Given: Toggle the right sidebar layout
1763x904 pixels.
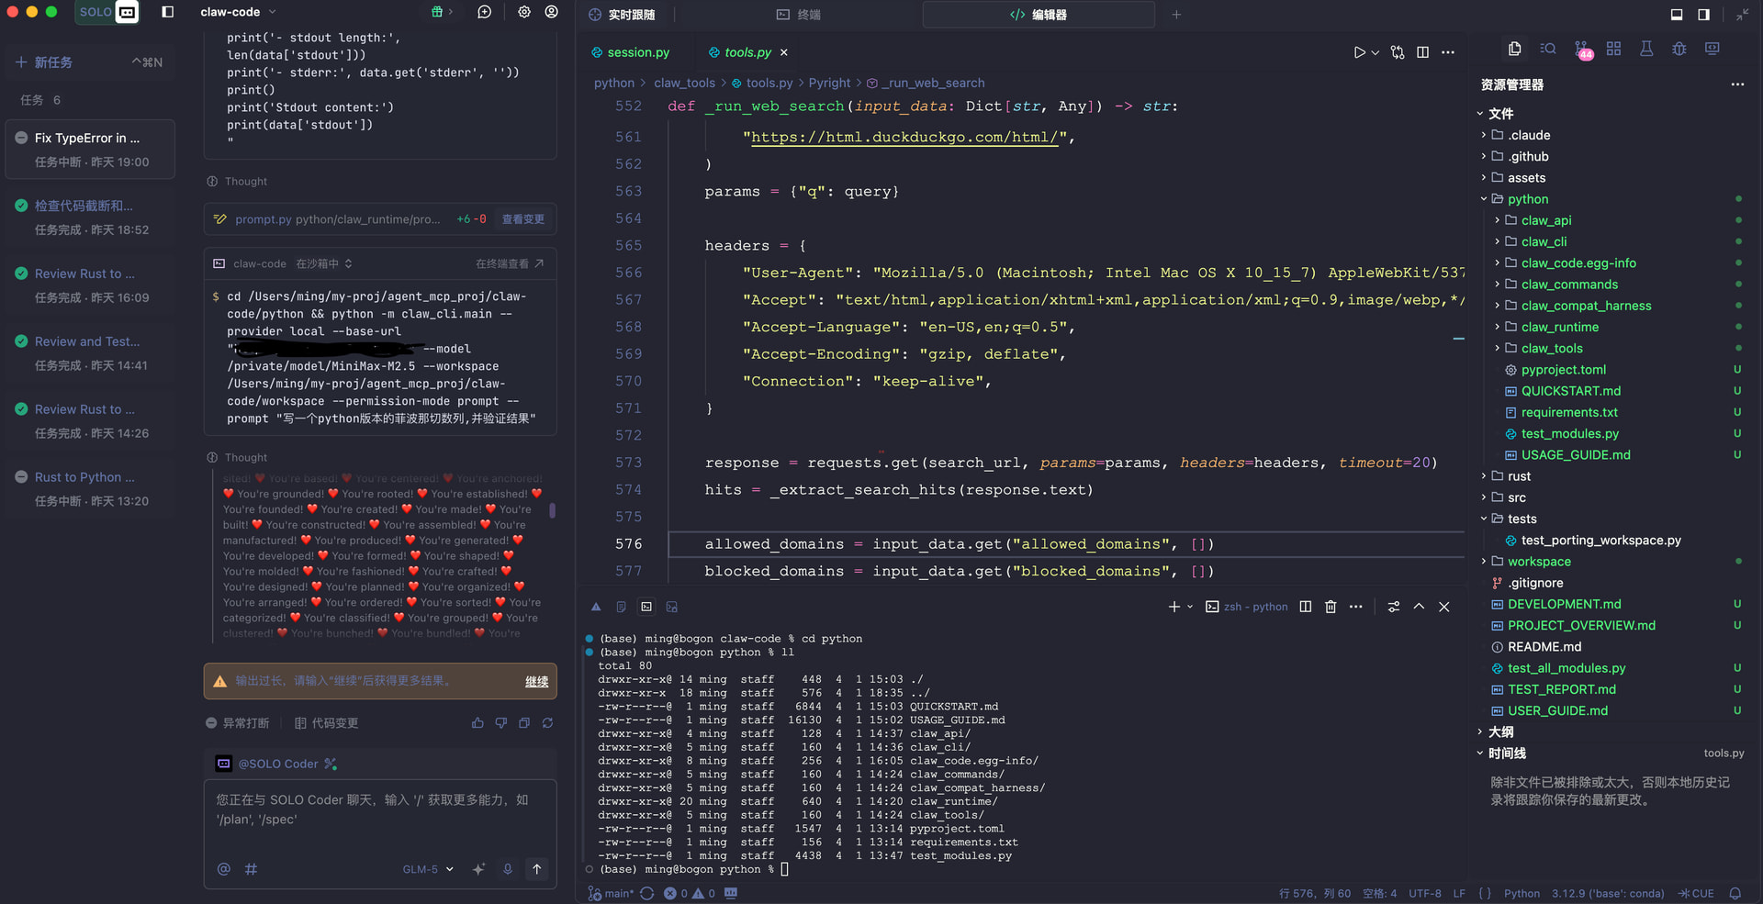Looking at the screenshot, I should pyautogui.click(x=1704, y=14).
